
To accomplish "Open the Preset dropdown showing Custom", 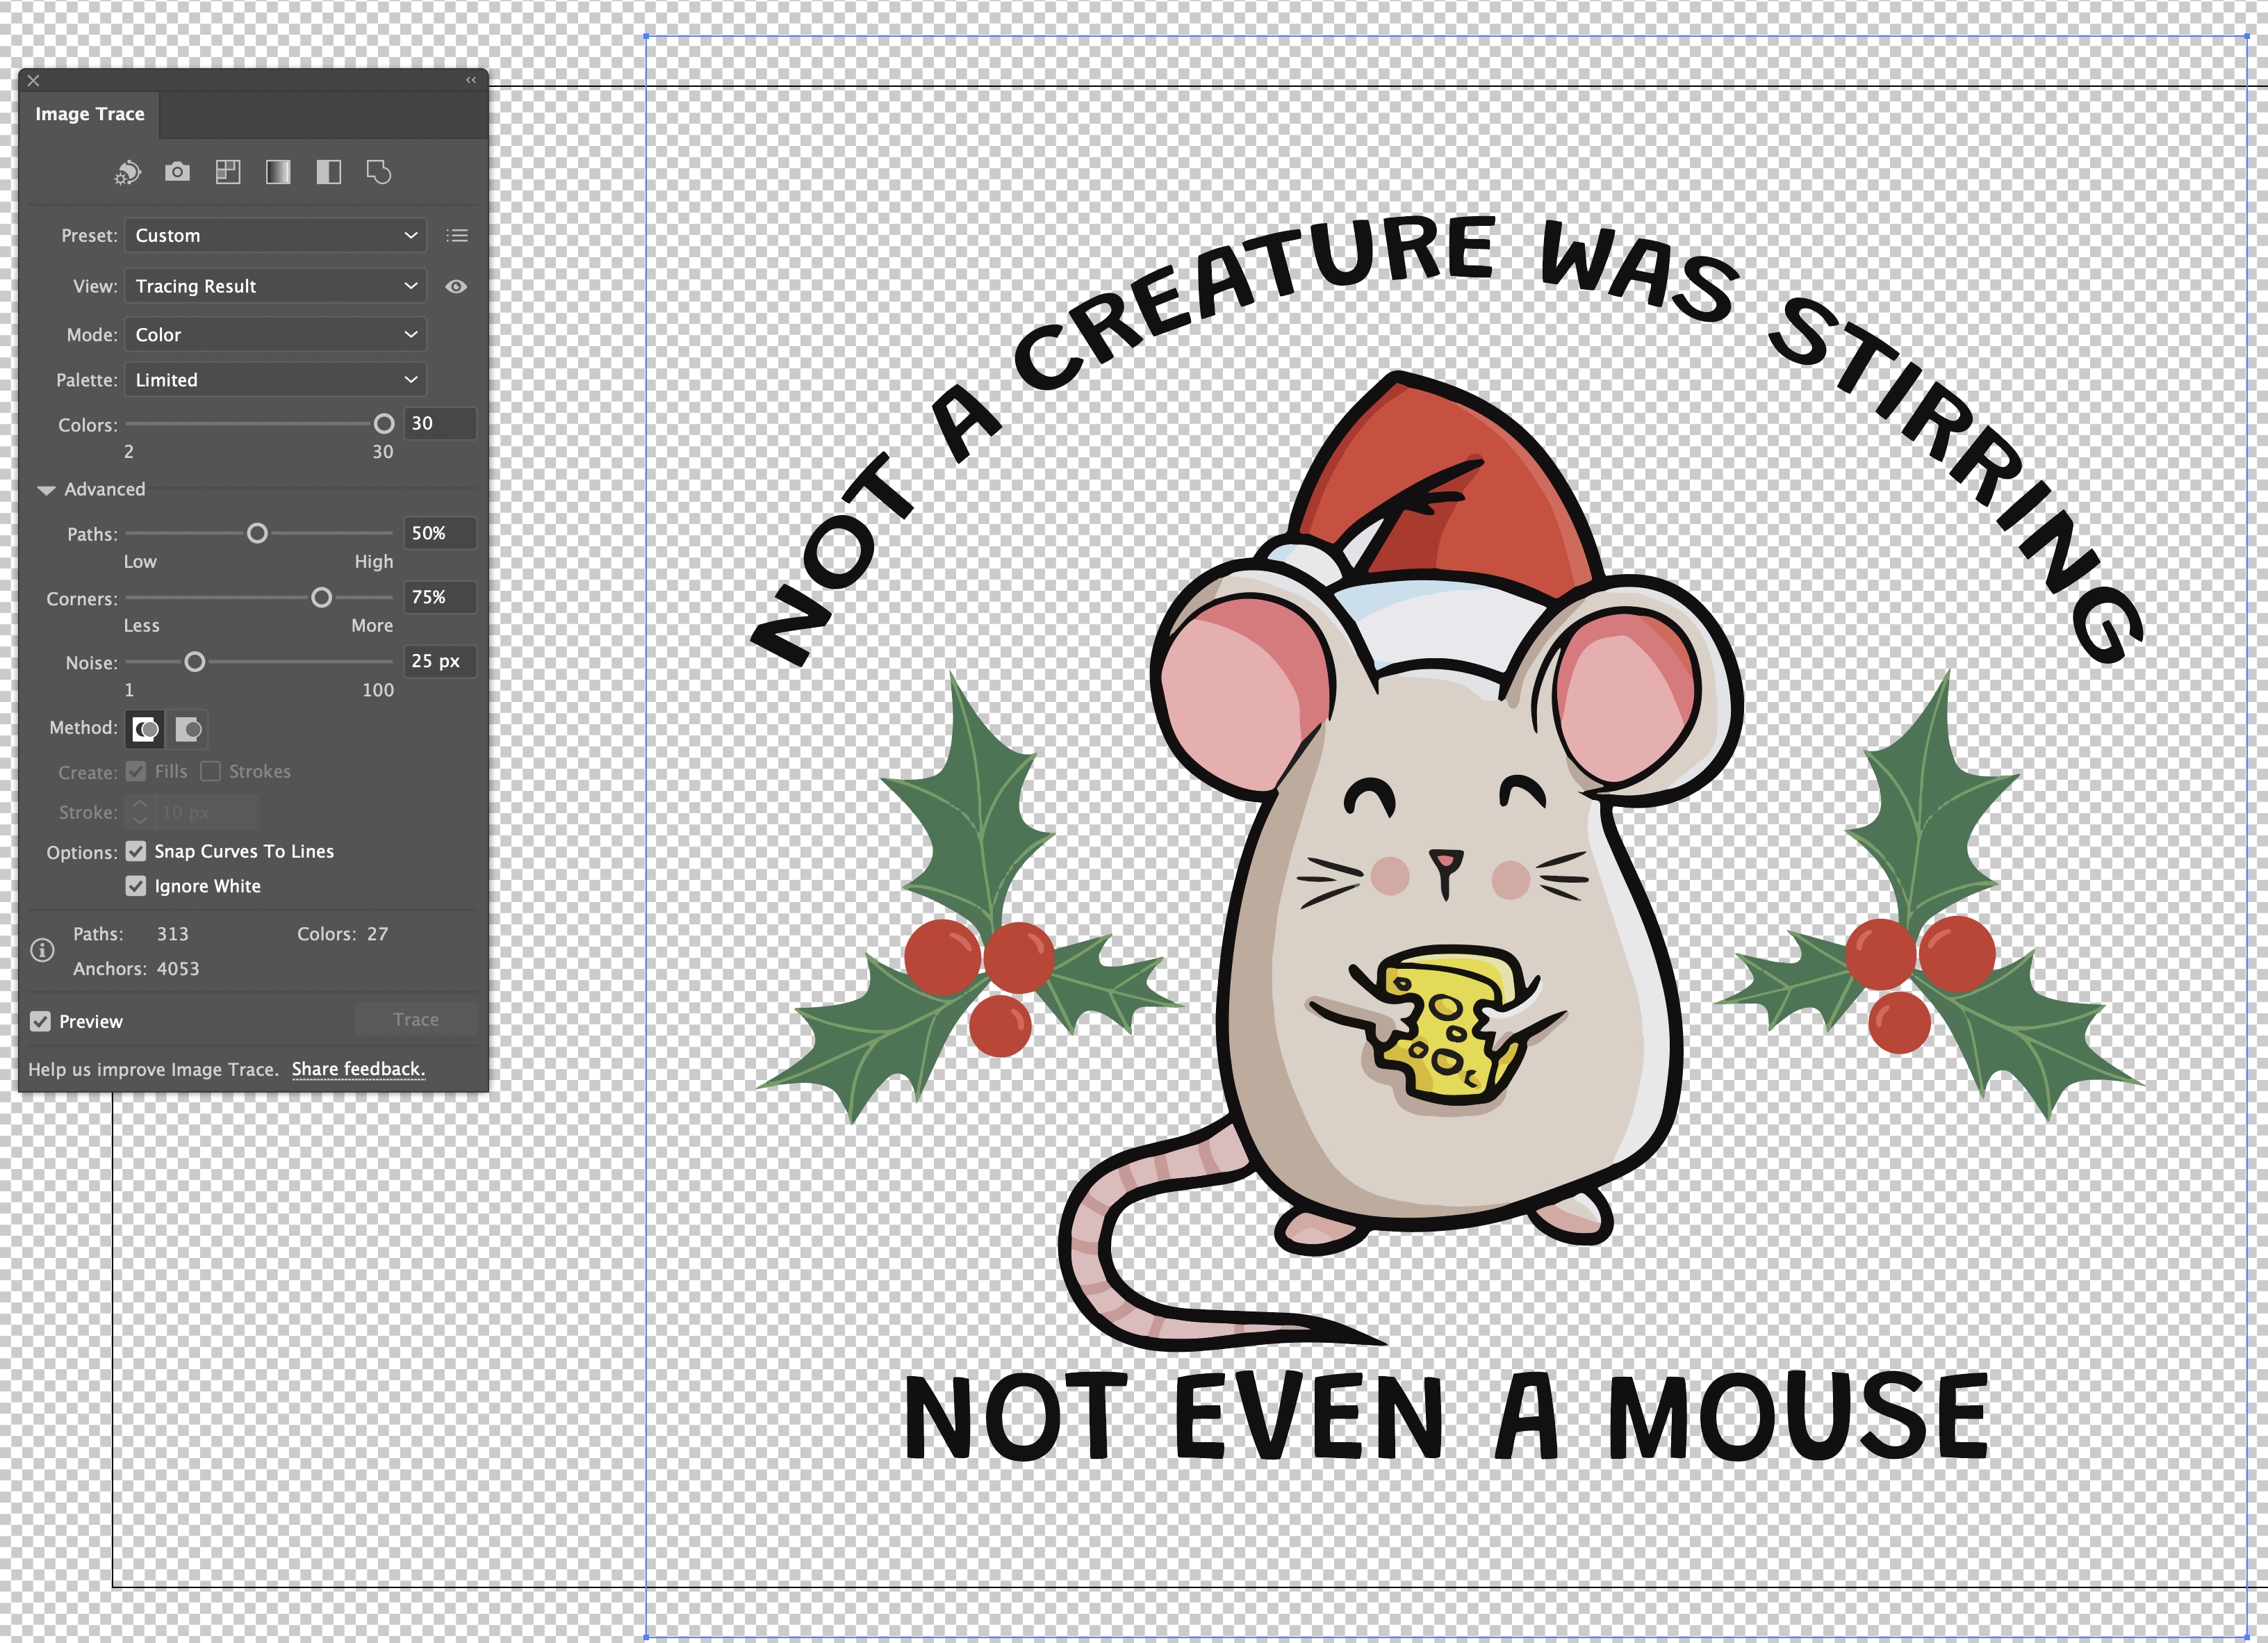I will [x=275, y=235].
